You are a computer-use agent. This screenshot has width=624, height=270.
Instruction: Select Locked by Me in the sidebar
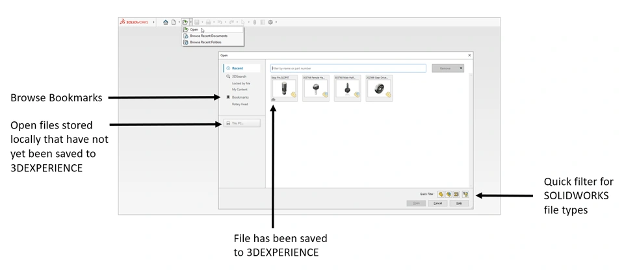pyautogui.click(x=241, y=84)
